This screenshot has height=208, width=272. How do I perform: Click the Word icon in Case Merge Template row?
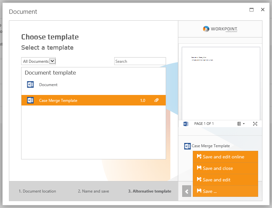[30, 100]
